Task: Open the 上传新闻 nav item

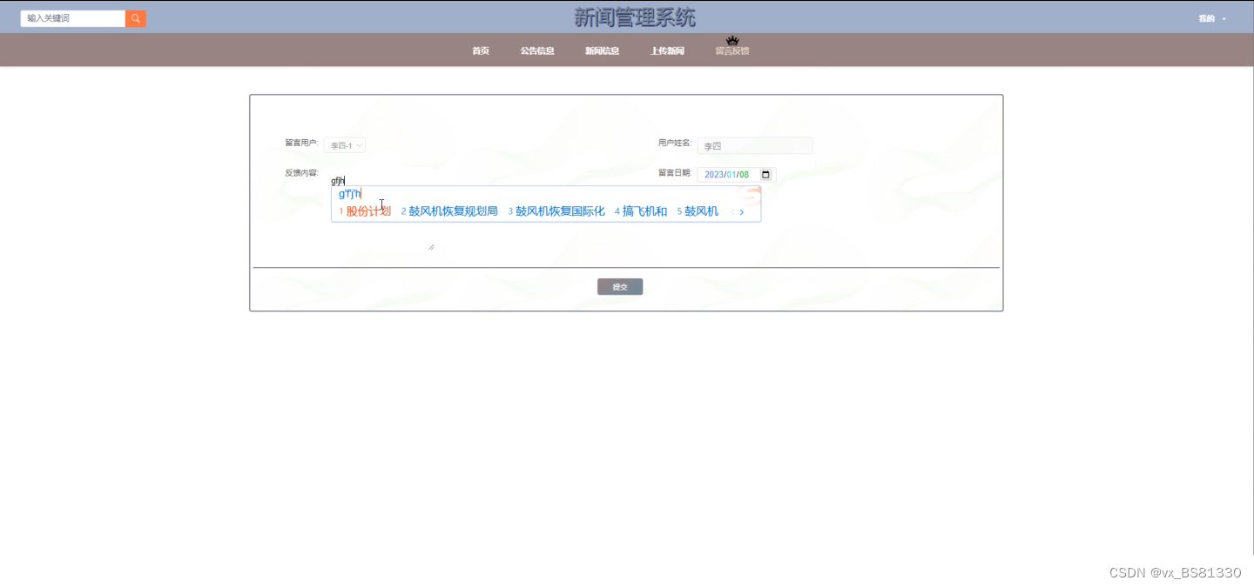Action: point(667,50)
